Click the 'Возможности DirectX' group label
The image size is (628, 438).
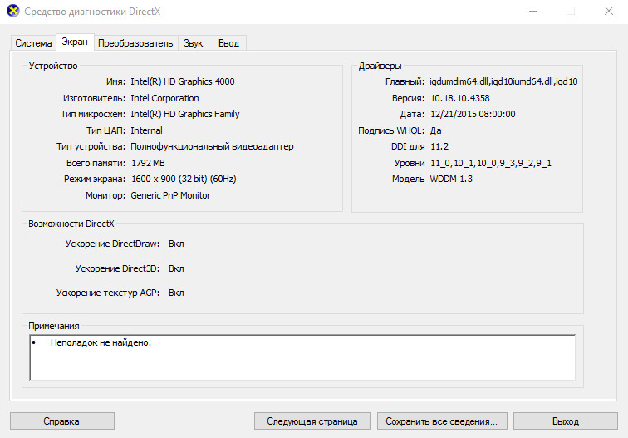coord(71,224)
